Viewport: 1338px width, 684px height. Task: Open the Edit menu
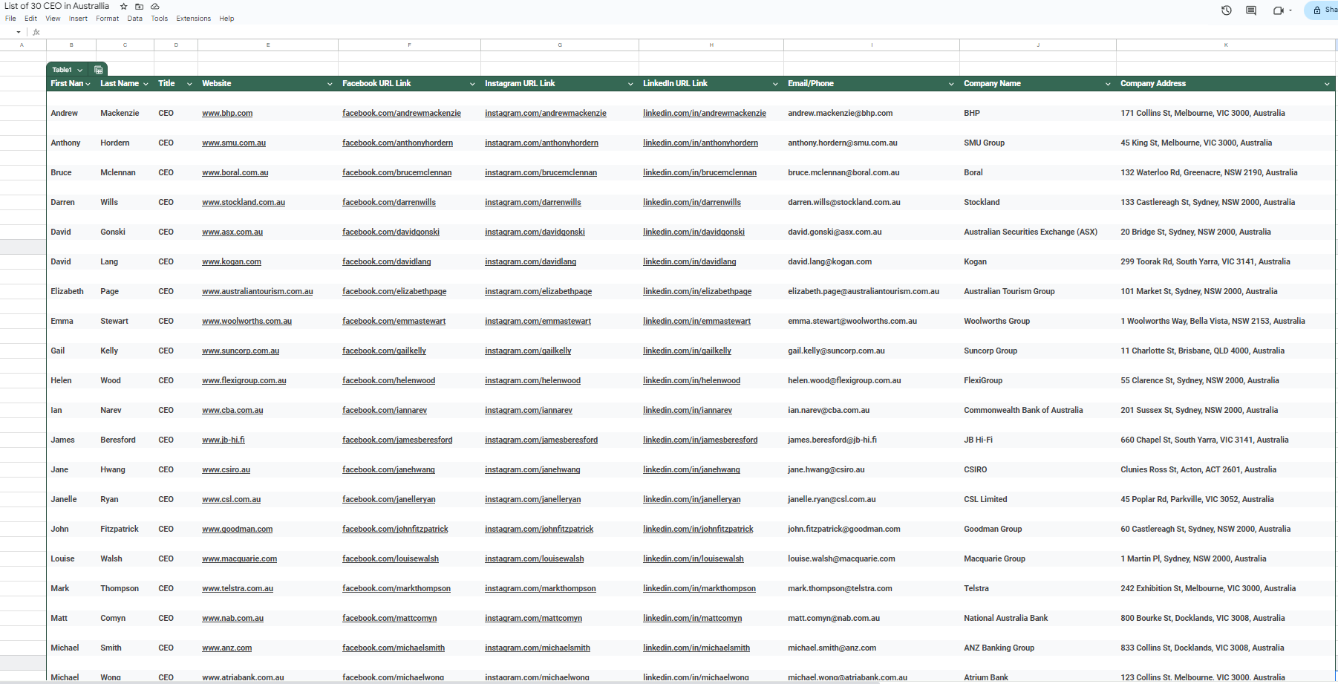[x=30, y=19]
